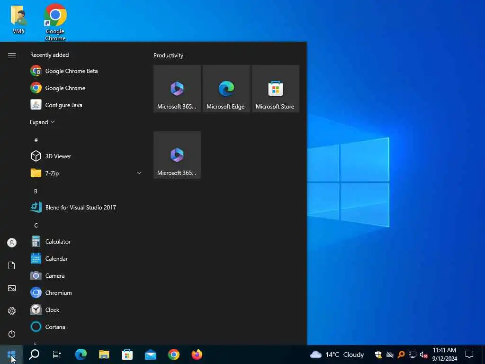Select the Google Chrome desktop shortcut
Image resolution: width=485 pixels, height=364 pixels.
pos(55,22)
